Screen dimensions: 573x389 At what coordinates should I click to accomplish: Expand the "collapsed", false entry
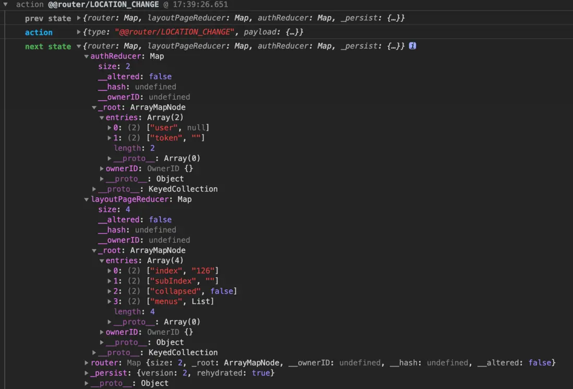[109, 291]
